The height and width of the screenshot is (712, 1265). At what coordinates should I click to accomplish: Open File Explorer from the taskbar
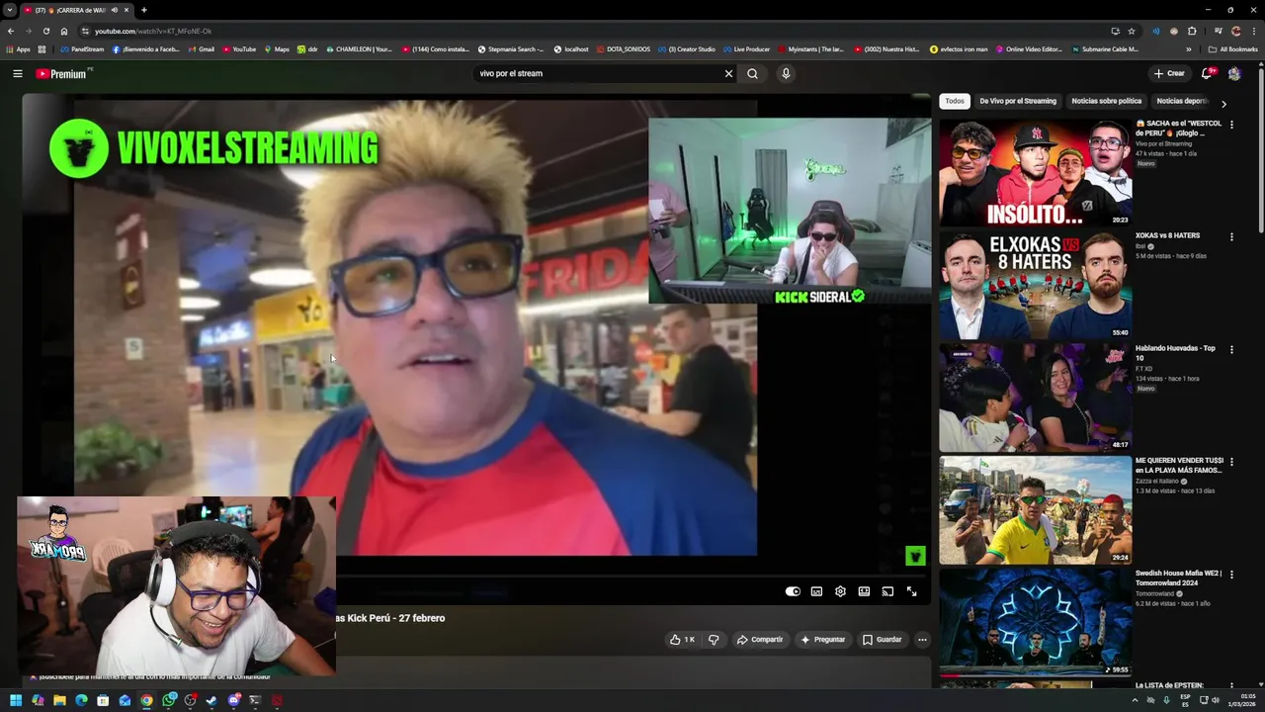click(x=59, y=700)
